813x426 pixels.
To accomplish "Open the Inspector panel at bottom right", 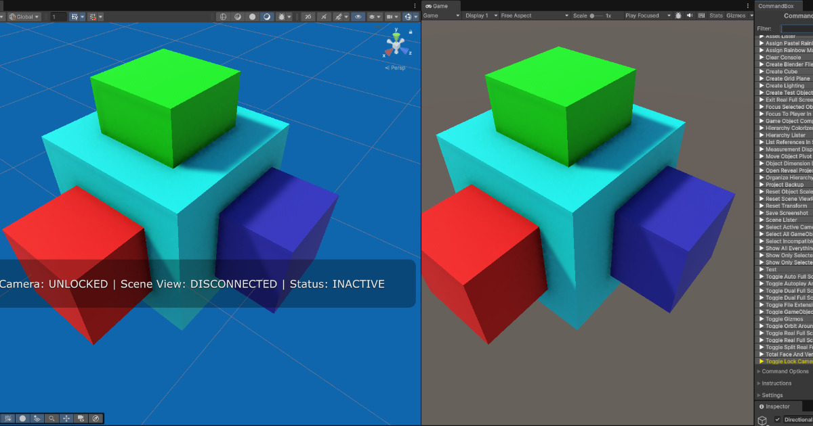I will click(x=779, y=406).
